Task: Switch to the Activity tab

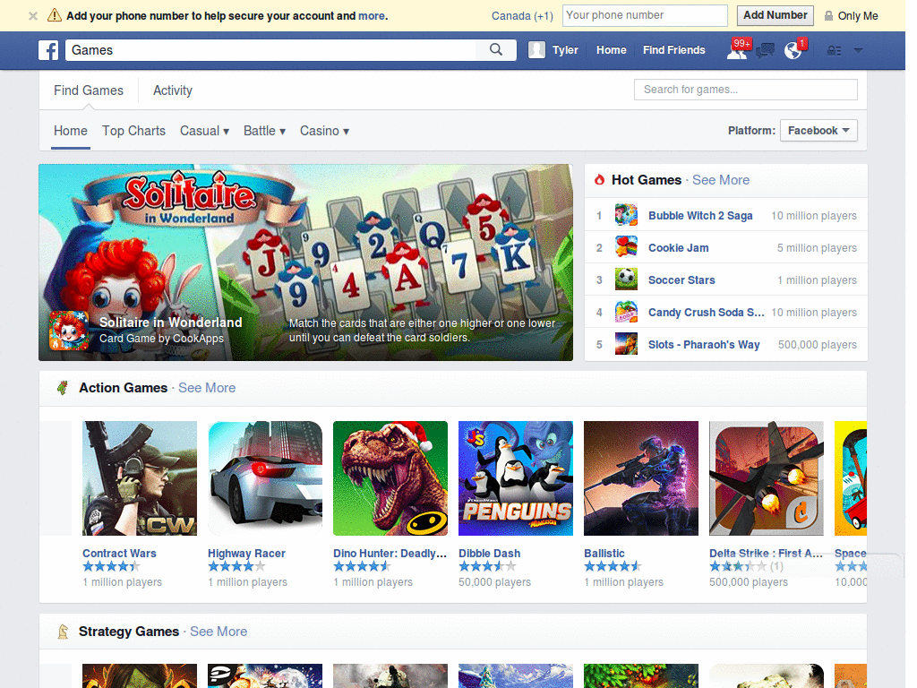Action: click(173, 90)
